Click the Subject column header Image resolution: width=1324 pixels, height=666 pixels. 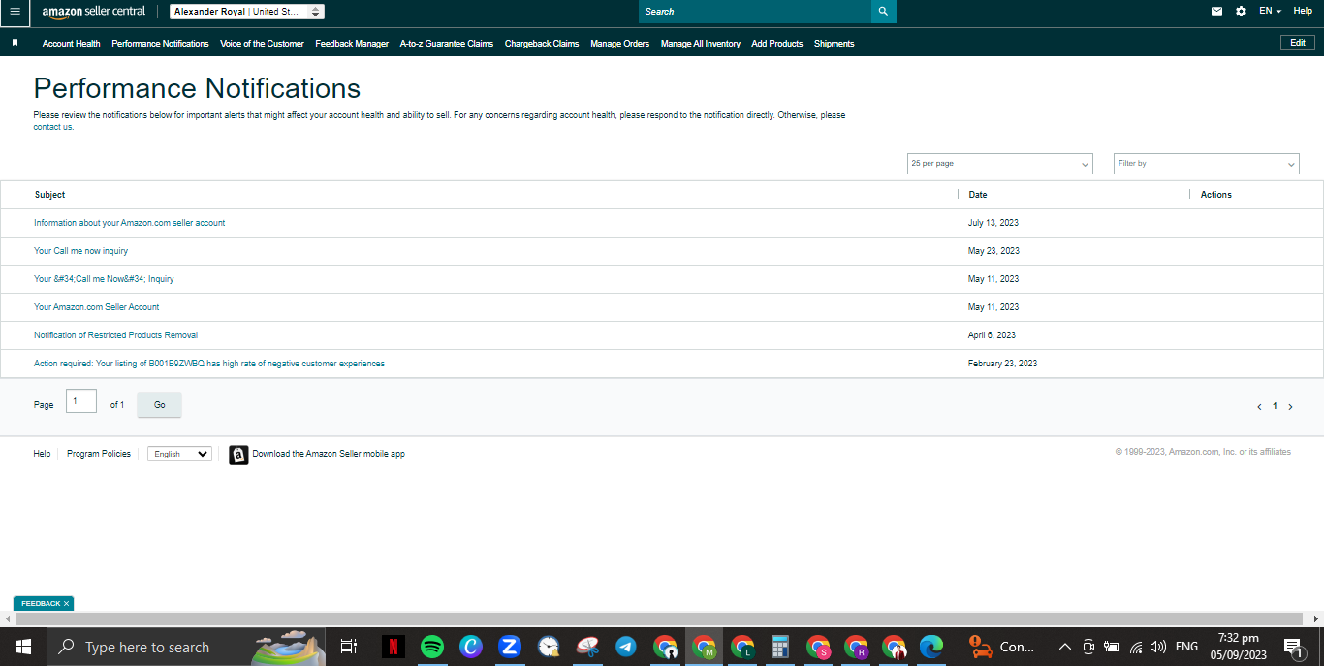tap(50, 195)
